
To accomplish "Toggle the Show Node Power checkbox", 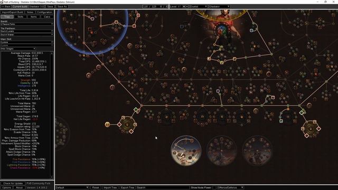I will tap(214, 188).
